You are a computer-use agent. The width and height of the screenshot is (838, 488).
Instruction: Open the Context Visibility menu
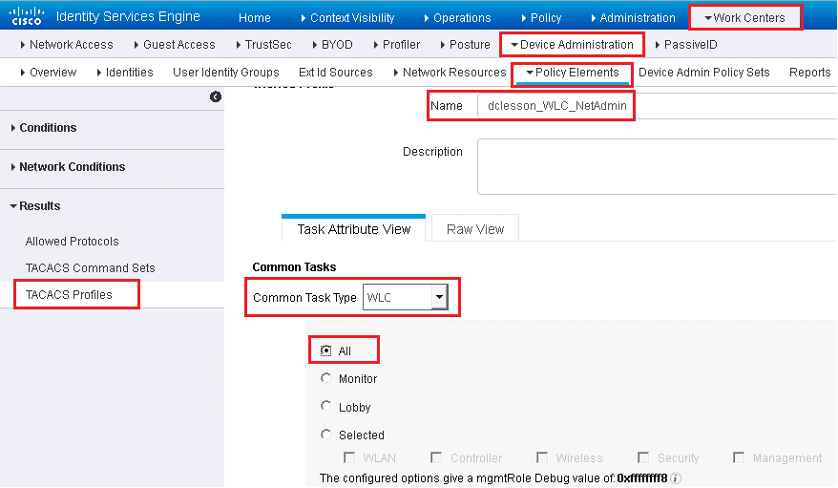click(347, 17)
